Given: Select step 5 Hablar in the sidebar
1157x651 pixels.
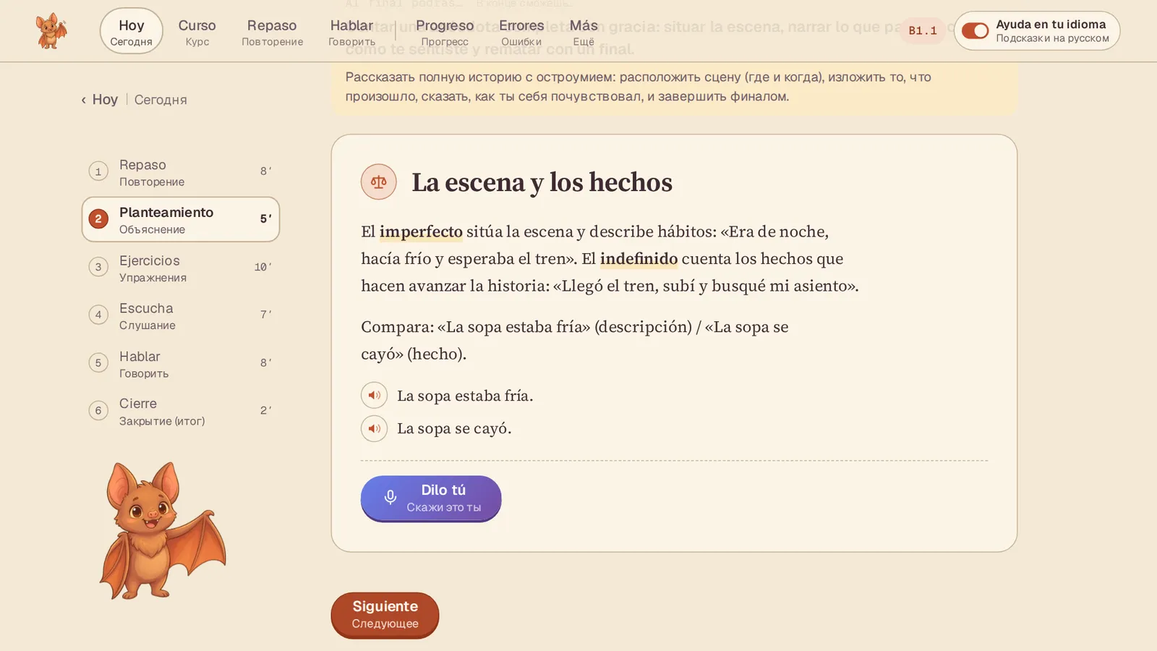Looking at the screenshot, I should (x=181, y=363).
